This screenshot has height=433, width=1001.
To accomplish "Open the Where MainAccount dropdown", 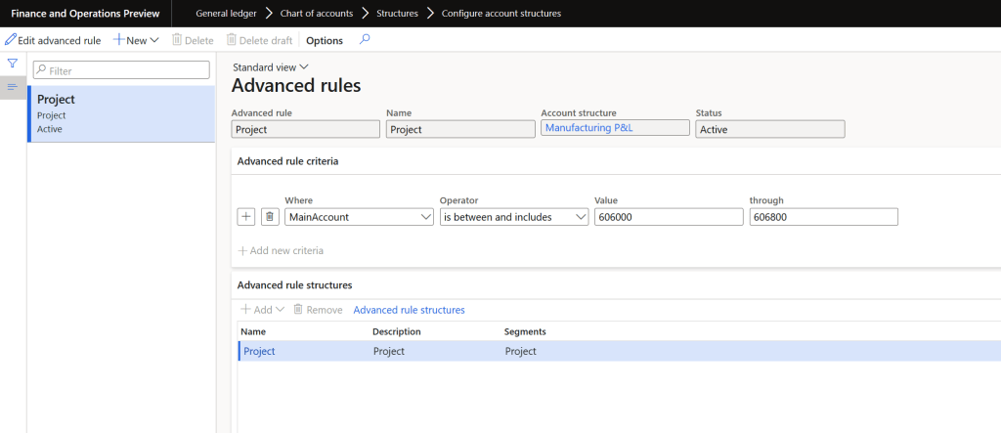I will (359, 217).
